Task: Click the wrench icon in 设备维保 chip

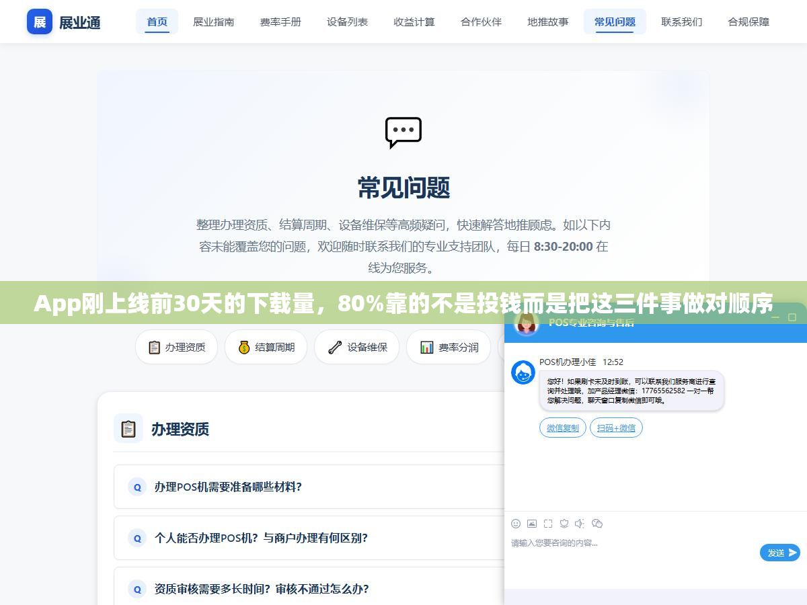Action: [x=334, y=348]
